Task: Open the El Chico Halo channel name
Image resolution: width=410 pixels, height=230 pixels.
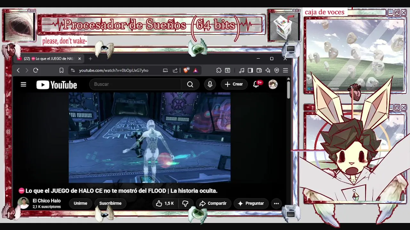Action: coord(46,201)
